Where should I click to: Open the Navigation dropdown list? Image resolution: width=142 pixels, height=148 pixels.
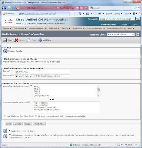tap(117, 19)
